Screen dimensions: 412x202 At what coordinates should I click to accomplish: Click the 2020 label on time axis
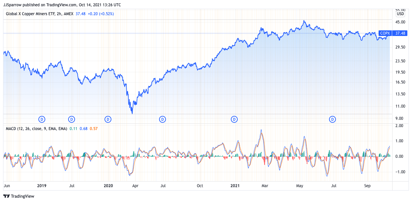click(x=108, y=186)
